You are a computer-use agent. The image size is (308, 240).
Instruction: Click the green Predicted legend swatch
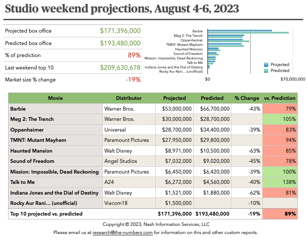(267, 71)
